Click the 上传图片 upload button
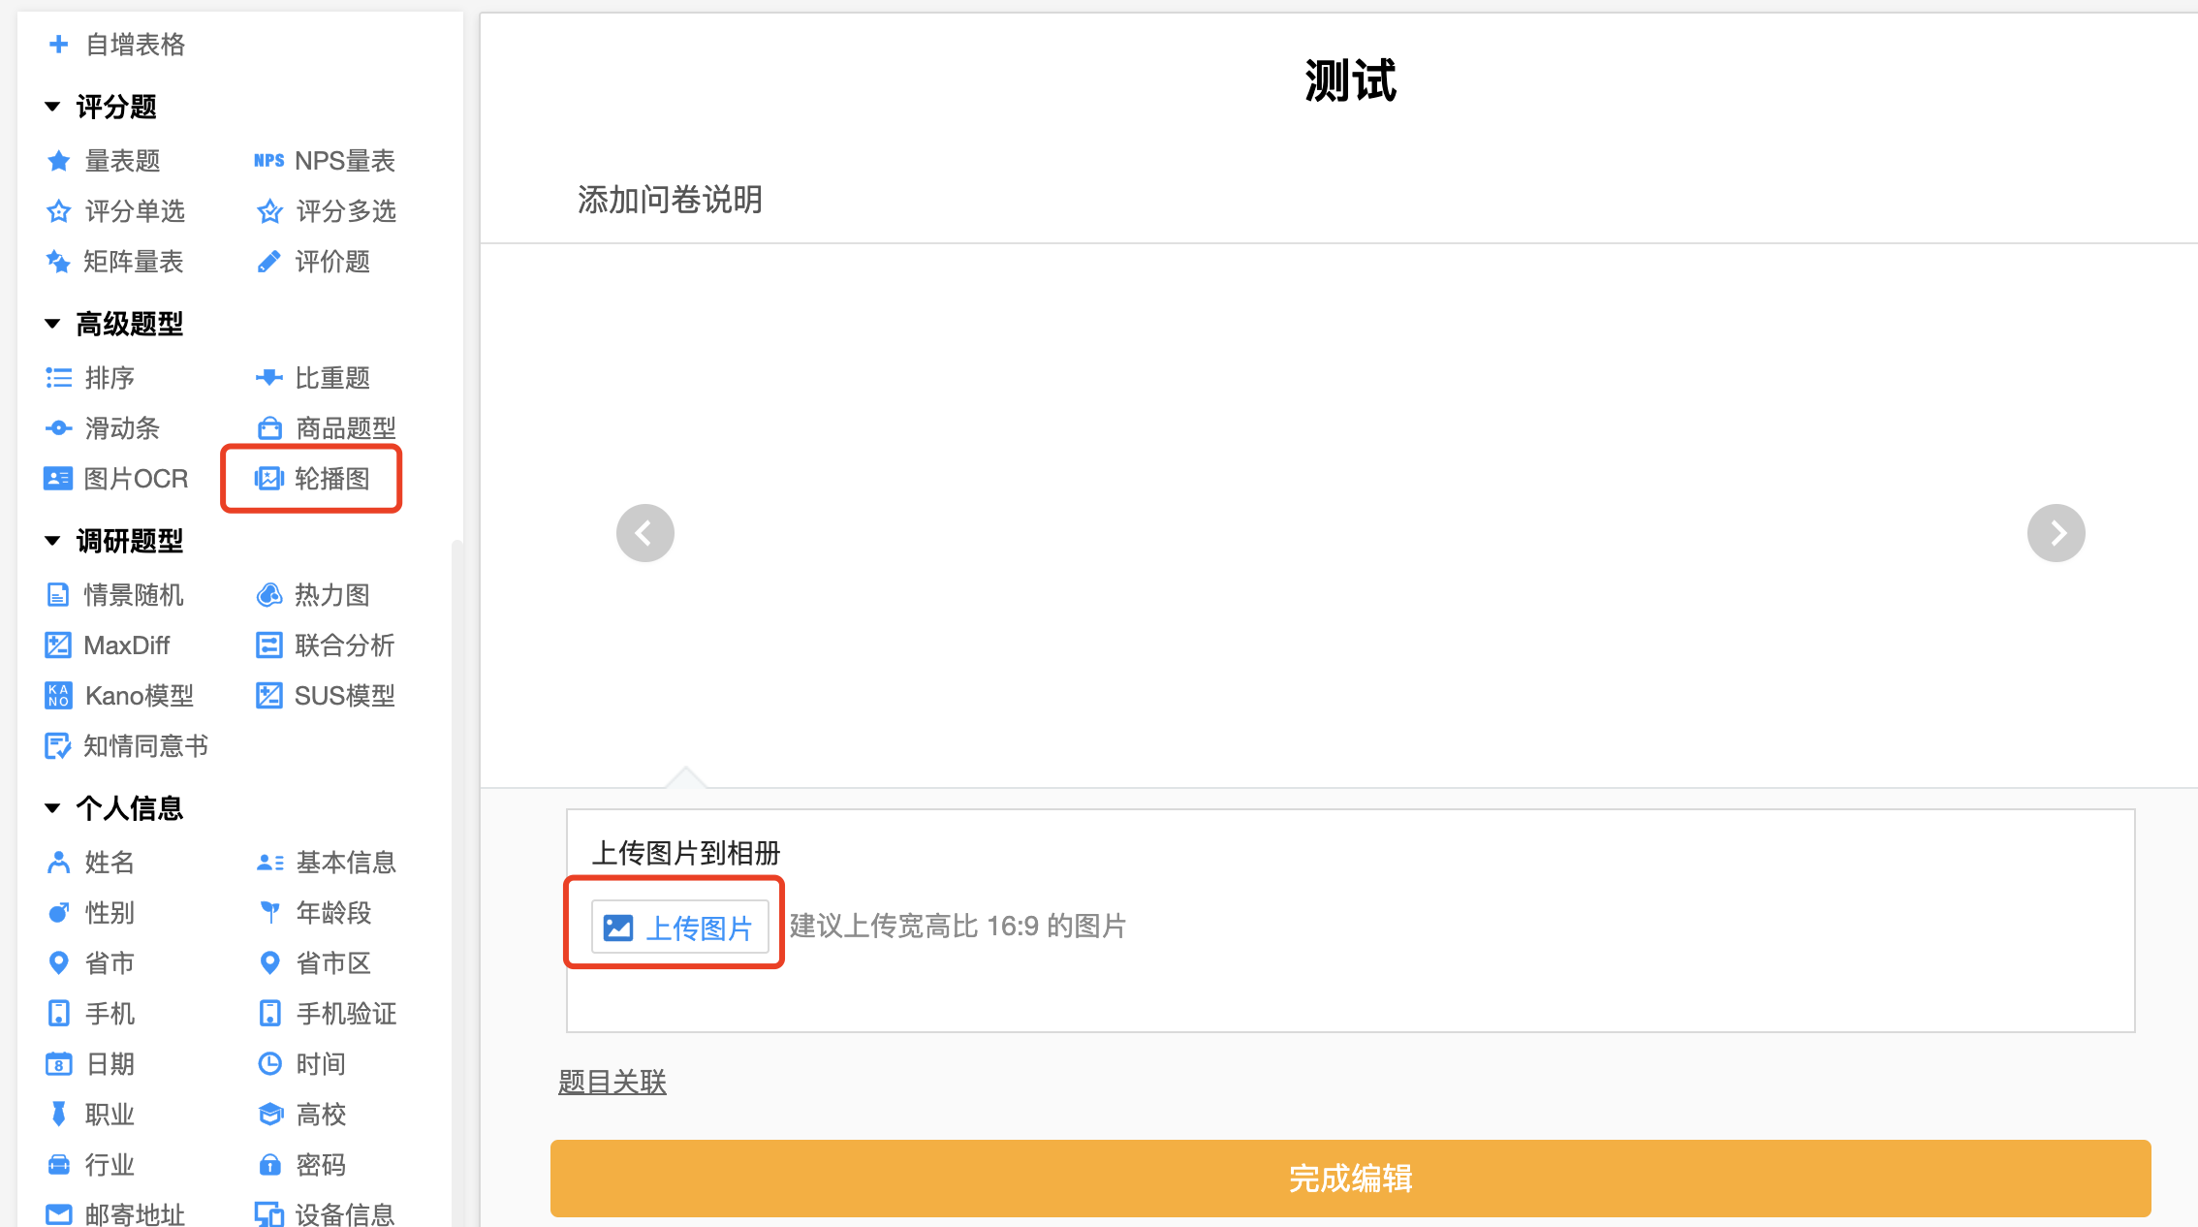 click(x=680, y=928)
